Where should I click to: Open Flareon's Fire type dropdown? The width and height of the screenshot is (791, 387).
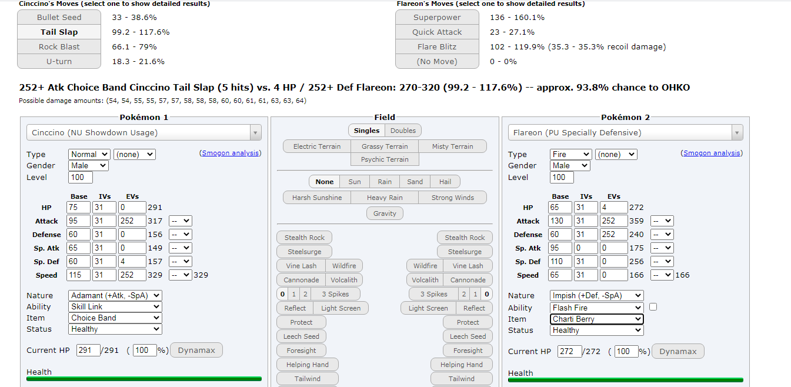(571, 154)
